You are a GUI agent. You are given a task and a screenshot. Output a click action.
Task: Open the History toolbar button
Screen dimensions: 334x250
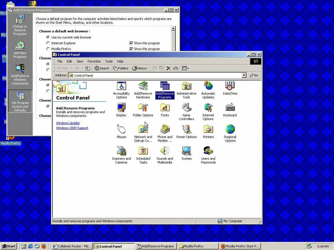[140, 68]
